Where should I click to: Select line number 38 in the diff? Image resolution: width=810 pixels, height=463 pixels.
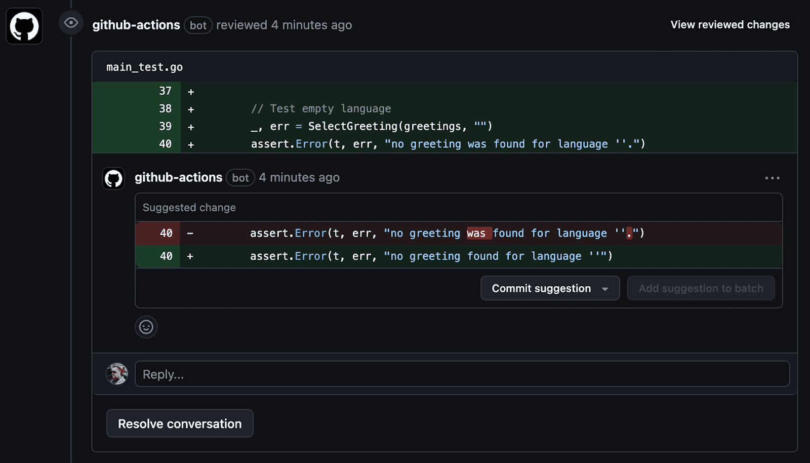pos(165,109)
